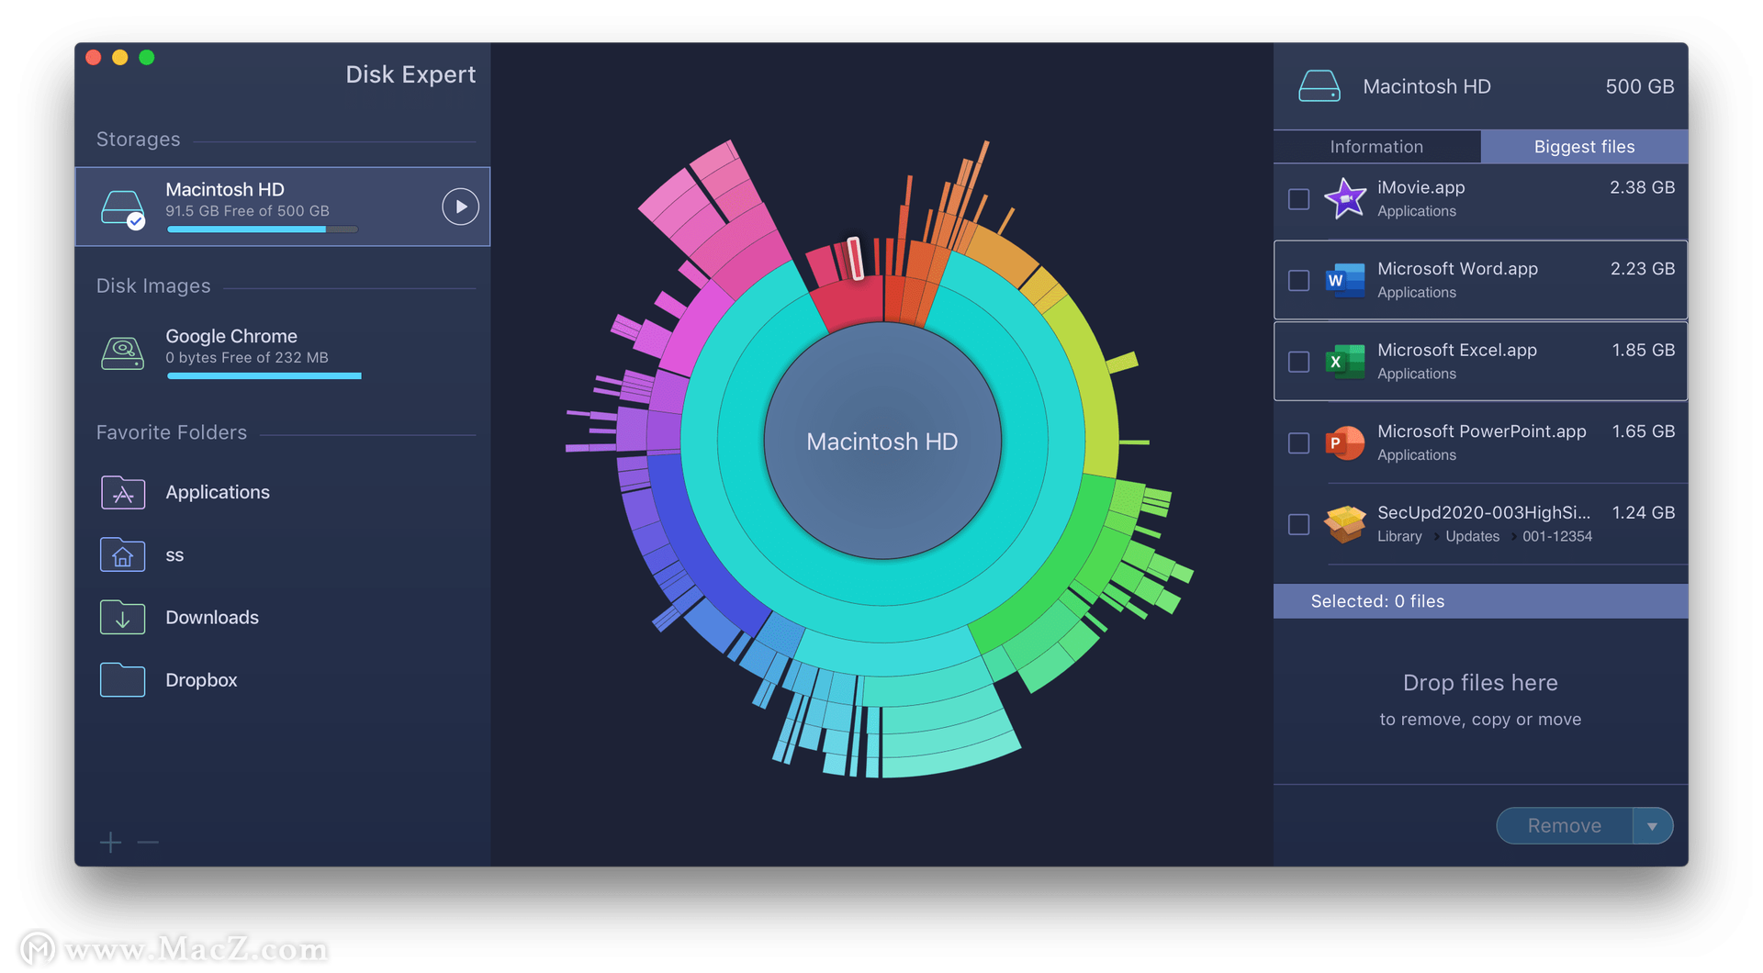Image resolution: width=1763 pixels, height=973 pixels.
Task: Click the iMovie.app file name
Action: [1421, 187]
